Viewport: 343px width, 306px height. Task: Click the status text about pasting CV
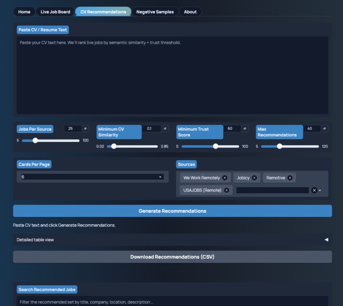(x=64, y=225)
